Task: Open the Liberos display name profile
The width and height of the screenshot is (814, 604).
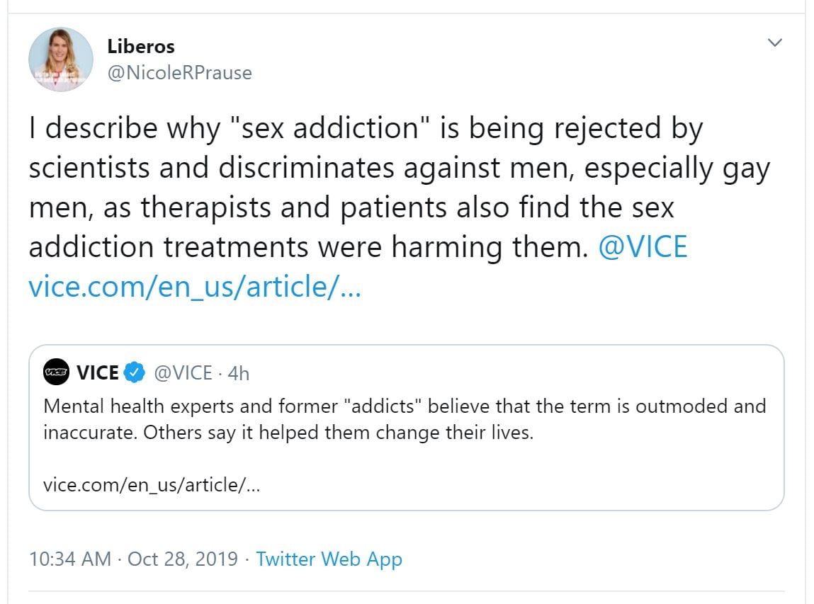Action: click(x=141, y=47)
